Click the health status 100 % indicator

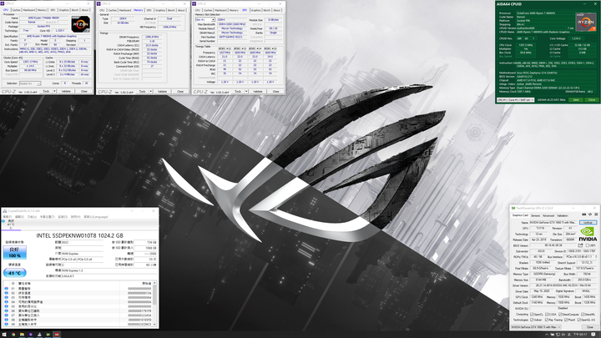14,253
